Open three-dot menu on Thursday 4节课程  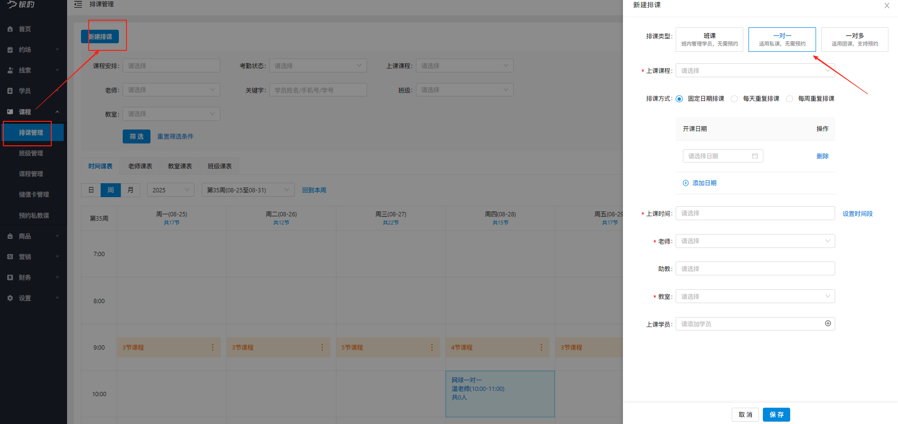tap(541, 347)
